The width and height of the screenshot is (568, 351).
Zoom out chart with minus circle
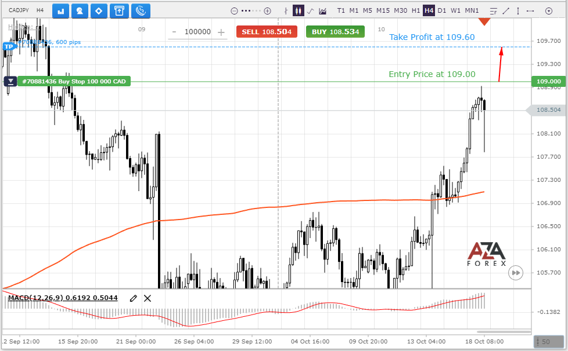coord(235,11)
